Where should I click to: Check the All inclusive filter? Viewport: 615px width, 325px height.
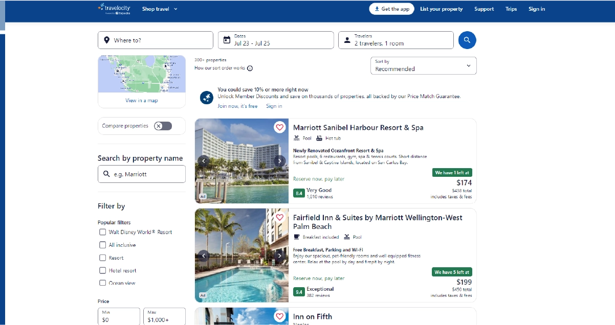click(x=102, y=245)
